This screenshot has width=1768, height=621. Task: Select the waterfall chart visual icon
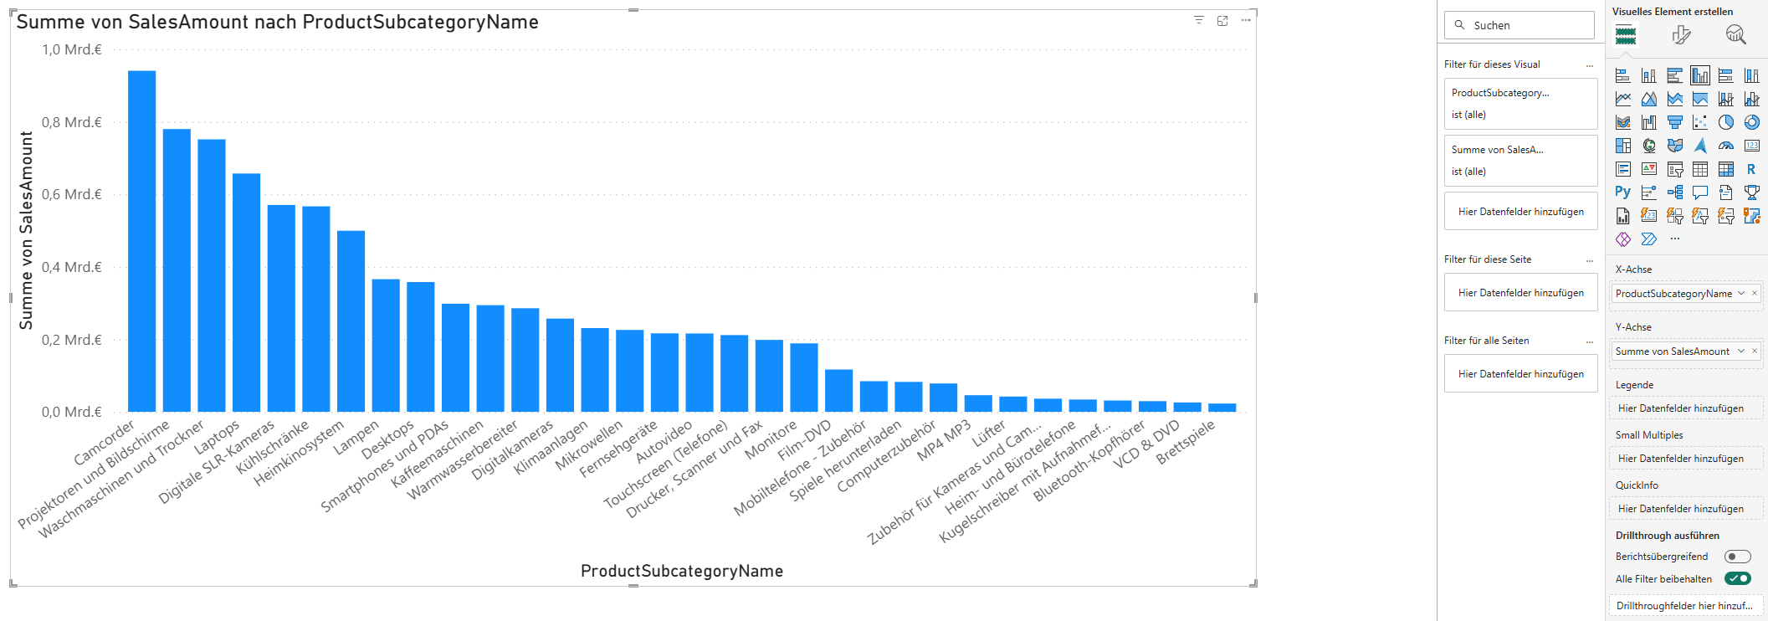tap(1648, 121)
